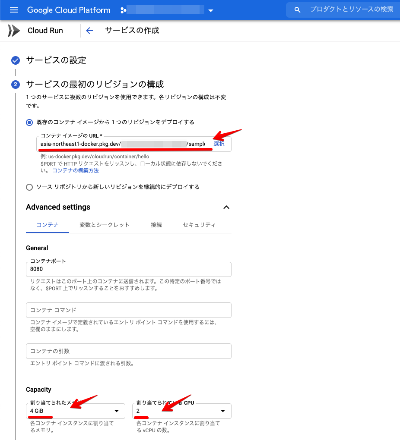Click the search magnifier icon
Viewport: 400px width, 440px height.
(x=297, y=9)
